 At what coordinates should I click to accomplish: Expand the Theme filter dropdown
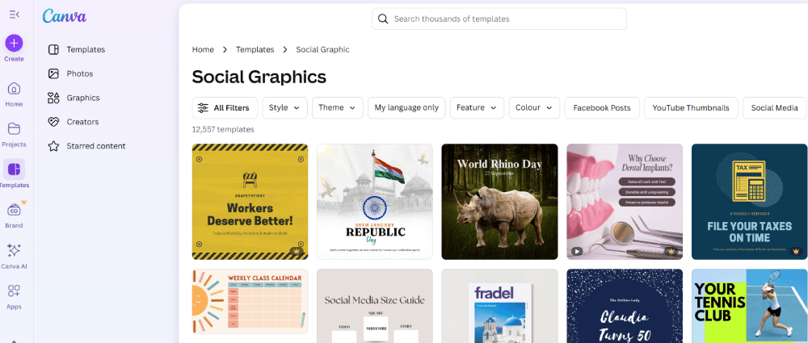coord(338,107)
